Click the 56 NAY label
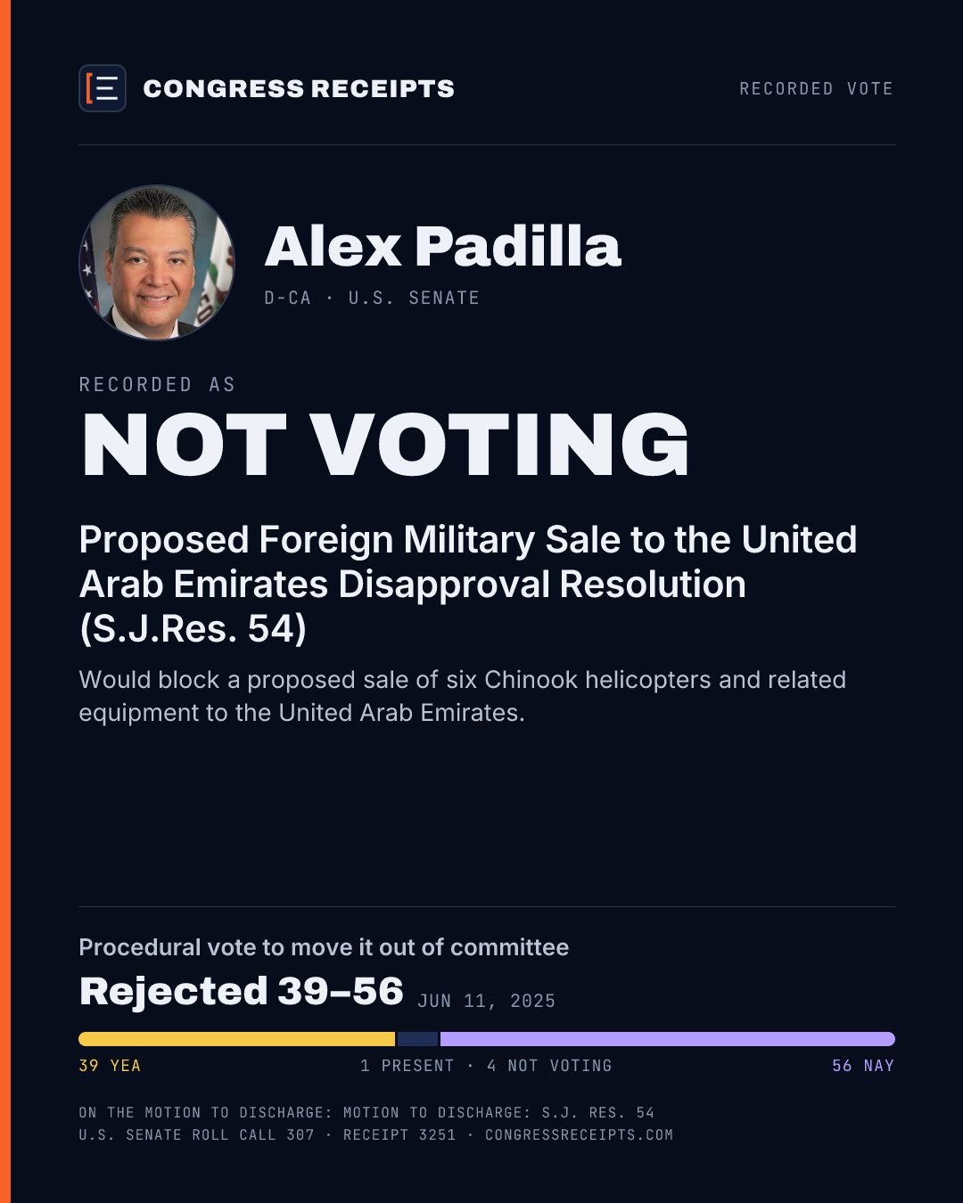The width and height of the screenshot is (963, 1203). tap(863, 1066)
